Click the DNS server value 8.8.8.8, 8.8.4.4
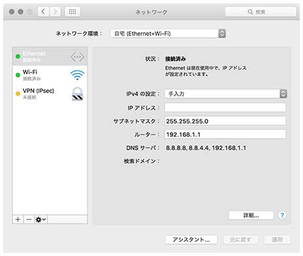 pos(206,148)
